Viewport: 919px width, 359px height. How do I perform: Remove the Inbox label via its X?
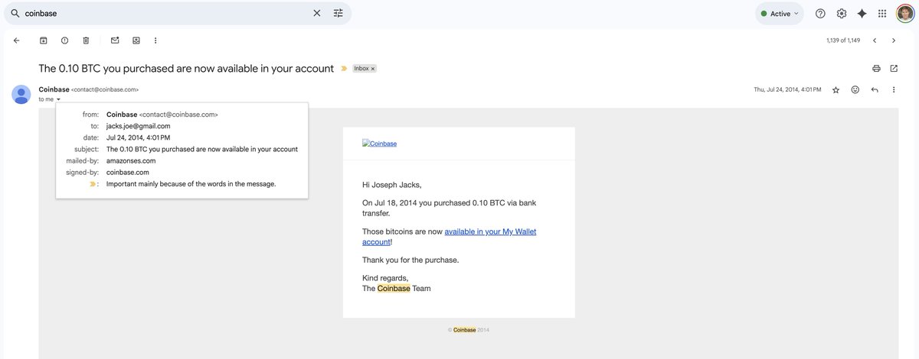373,69
